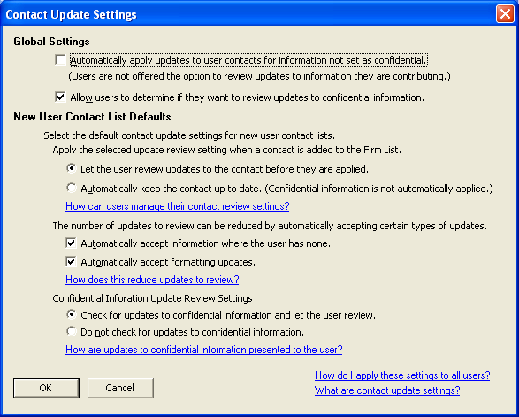
Task: Open How do I apply these settings to all users
Action: (x=402, y=375)
